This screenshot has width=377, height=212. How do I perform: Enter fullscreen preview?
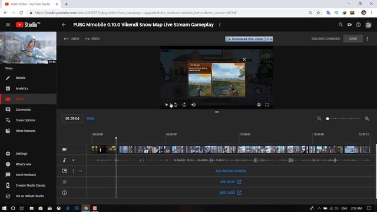point(267,105)
